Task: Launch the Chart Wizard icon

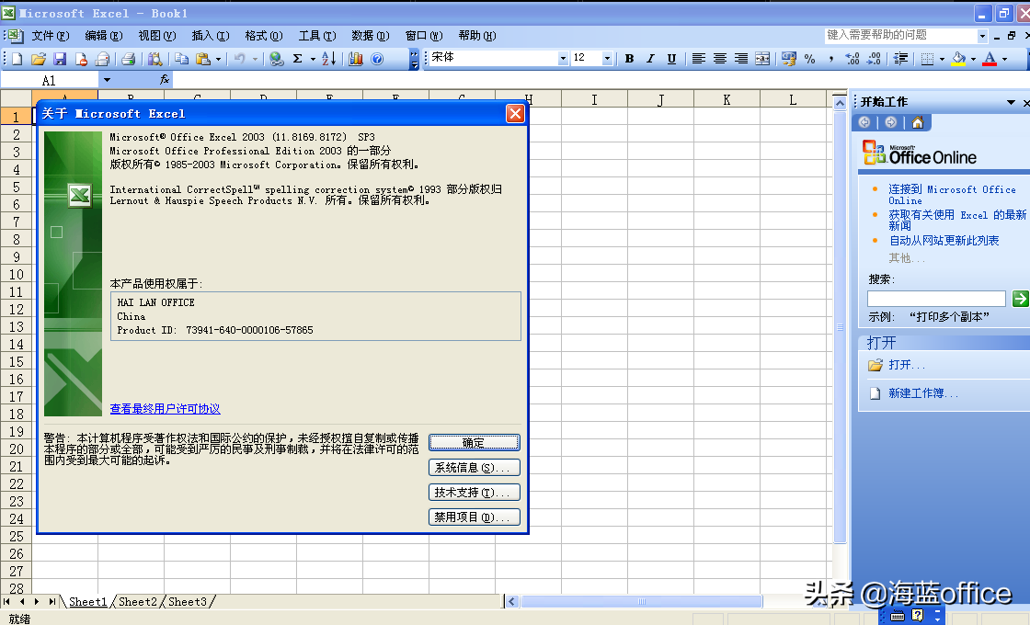Action: tap(355, 59)
